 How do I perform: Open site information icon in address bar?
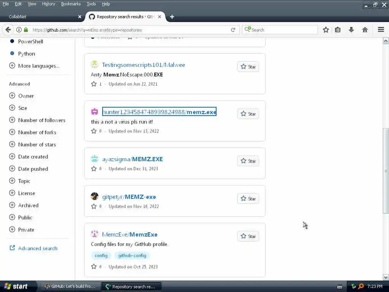19,30
